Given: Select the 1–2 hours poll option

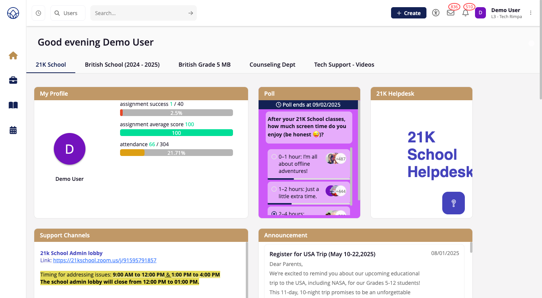Looking at the screenshot, I should (x=274, y=189).
